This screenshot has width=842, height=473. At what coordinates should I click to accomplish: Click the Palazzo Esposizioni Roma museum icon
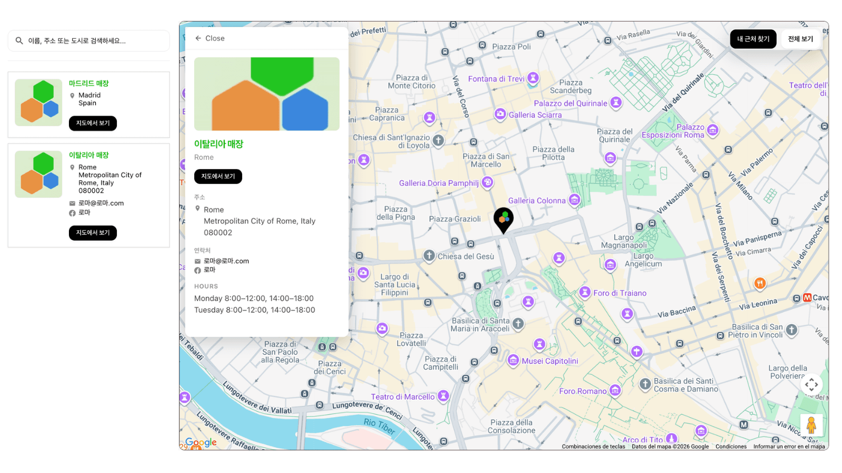click(713, 130)
